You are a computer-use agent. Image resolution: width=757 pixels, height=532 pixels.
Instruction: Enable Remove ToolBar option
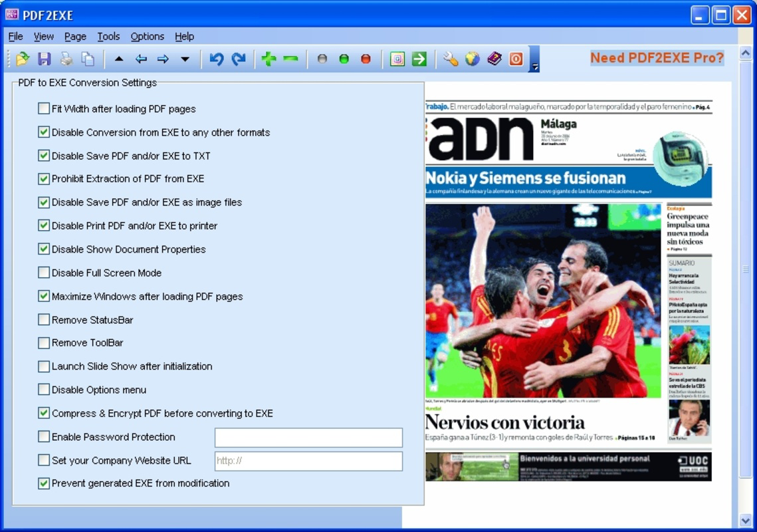43,342
